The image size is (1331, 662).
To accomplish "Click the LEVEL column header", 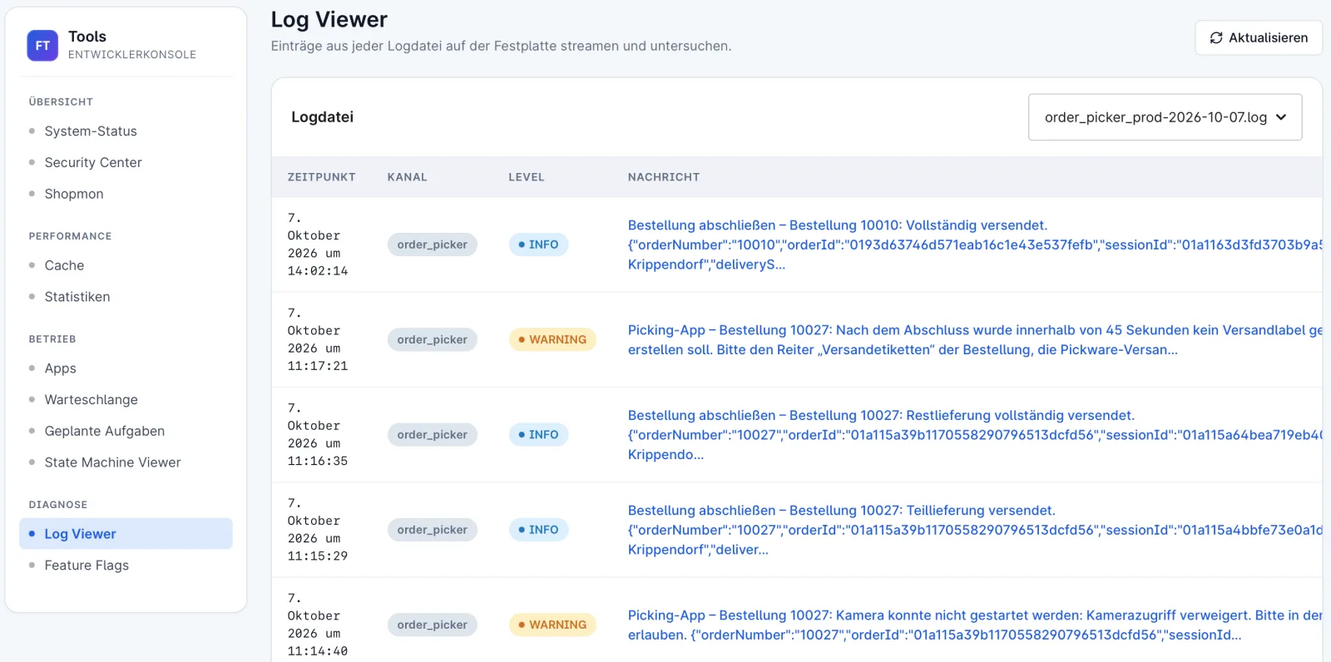I will [527, 177].
